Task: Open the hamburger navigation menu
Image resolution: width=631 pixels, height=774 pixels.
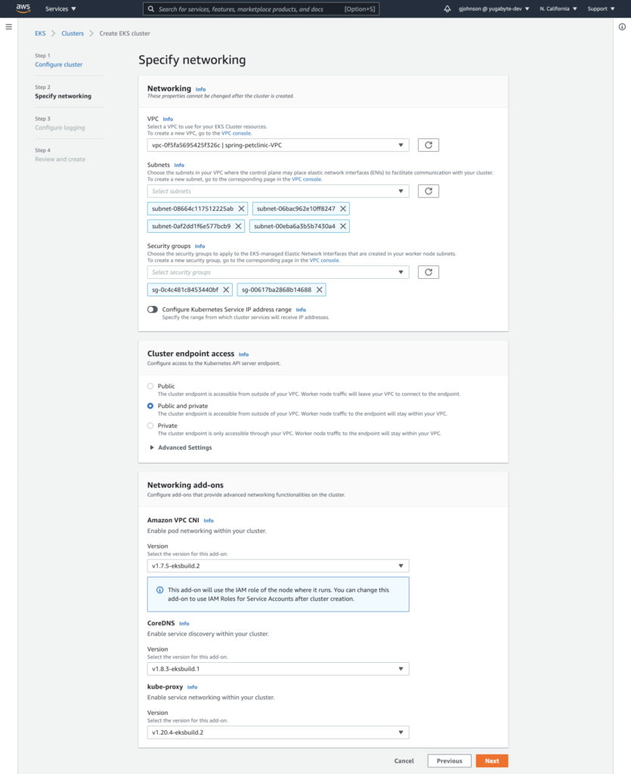Action: pos(9,26)
